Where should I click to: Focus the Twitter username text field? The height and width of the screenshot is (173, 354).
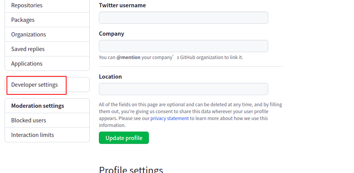(x=183, y=18)
